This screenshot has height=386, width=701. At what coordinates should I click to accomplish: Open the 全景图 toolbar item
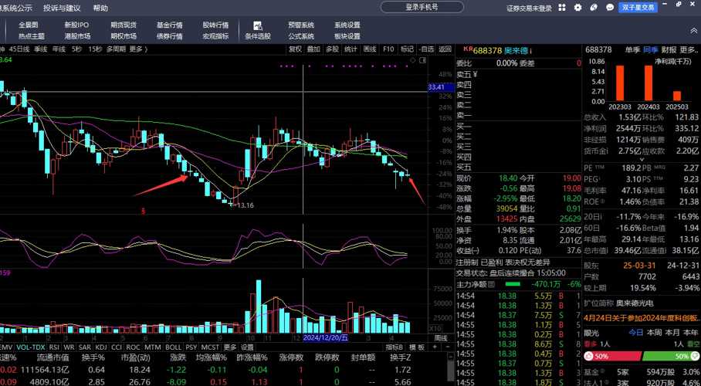28,25
